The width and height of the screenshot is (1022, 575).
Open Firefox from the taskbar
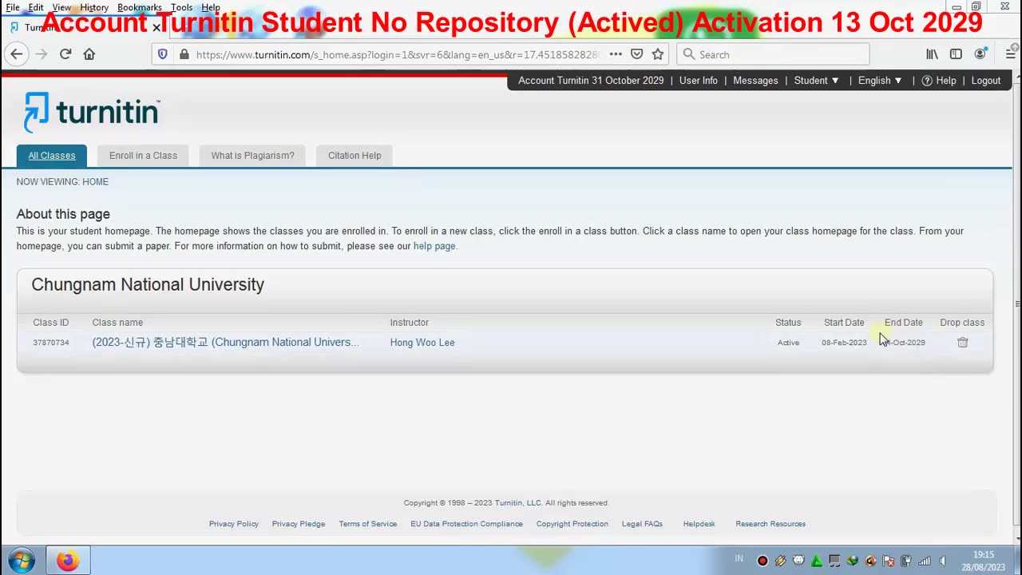click(68, 561)
